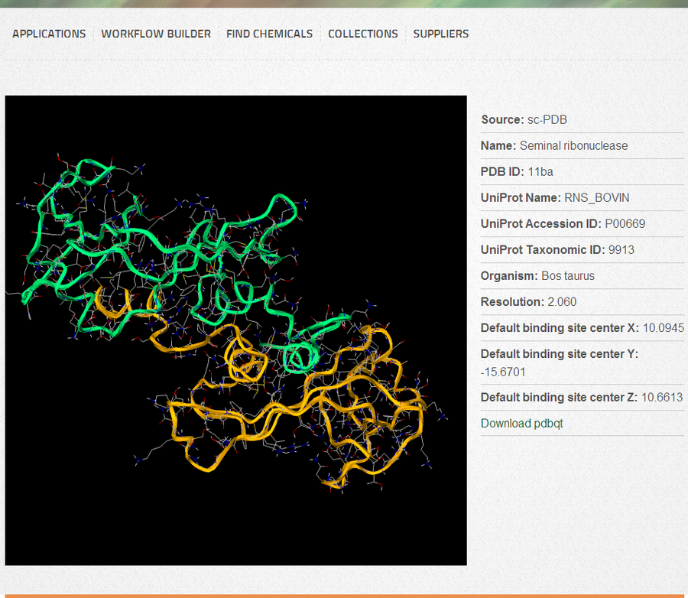Click the UniProt Accession ID P00669
Screen dimensions: 688x598
point(630,224)
